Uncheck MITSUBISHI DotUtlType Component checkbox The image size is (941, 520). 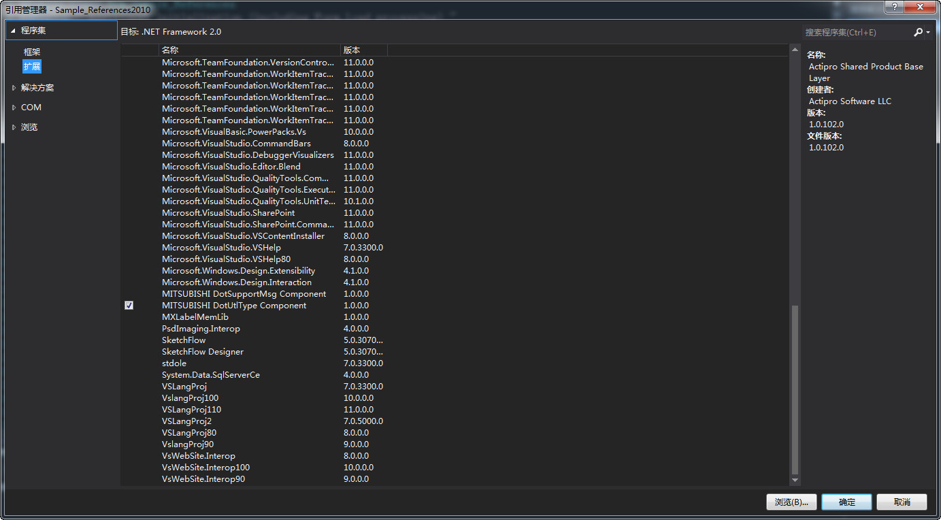(x=129, y=306)
